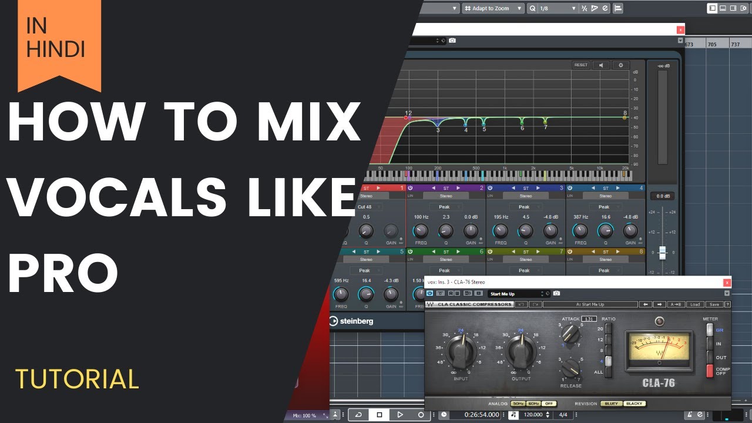Select ratio 12 button on CLA-76
The image size is (752, 423).
(x=609, y=340)
